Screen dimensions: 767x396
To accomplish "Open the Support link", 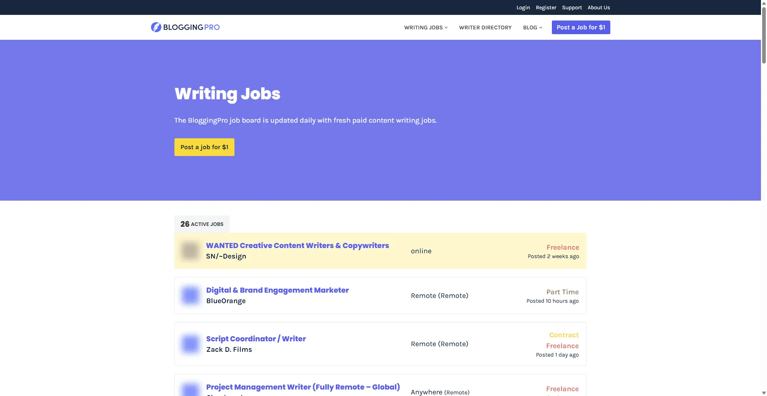I will coord(572,7).
